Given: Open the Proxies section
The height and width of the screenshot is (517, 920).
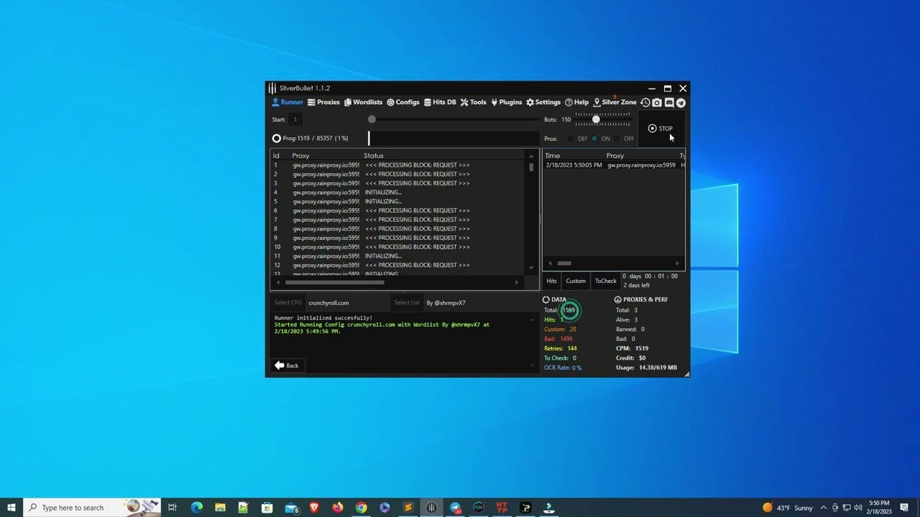Looking at the screenshot, I should [323, 103].
